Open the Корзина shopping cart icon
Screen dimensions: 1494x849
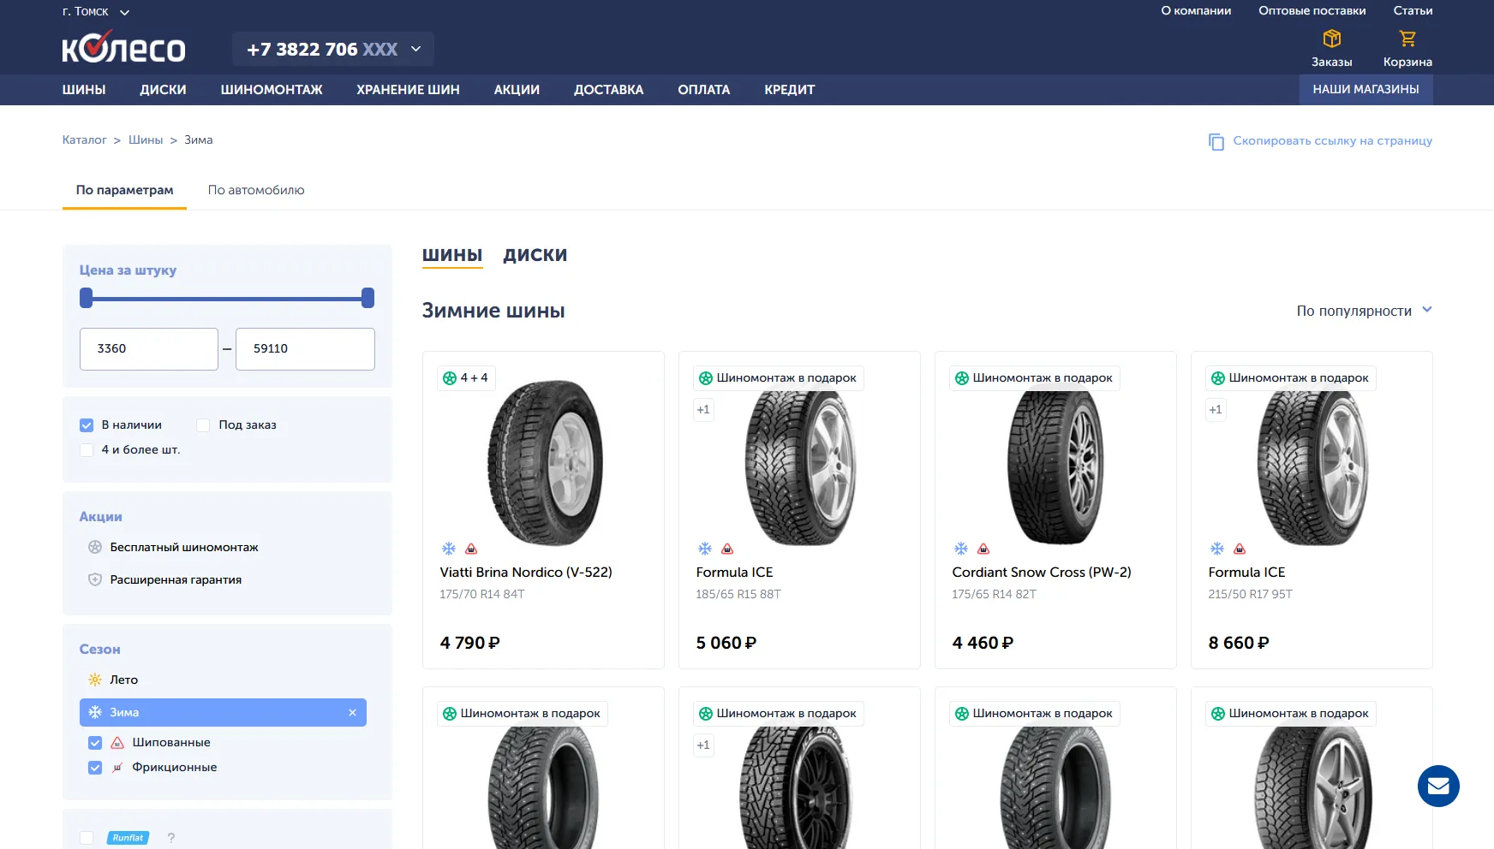click(x=1407, y=39)
